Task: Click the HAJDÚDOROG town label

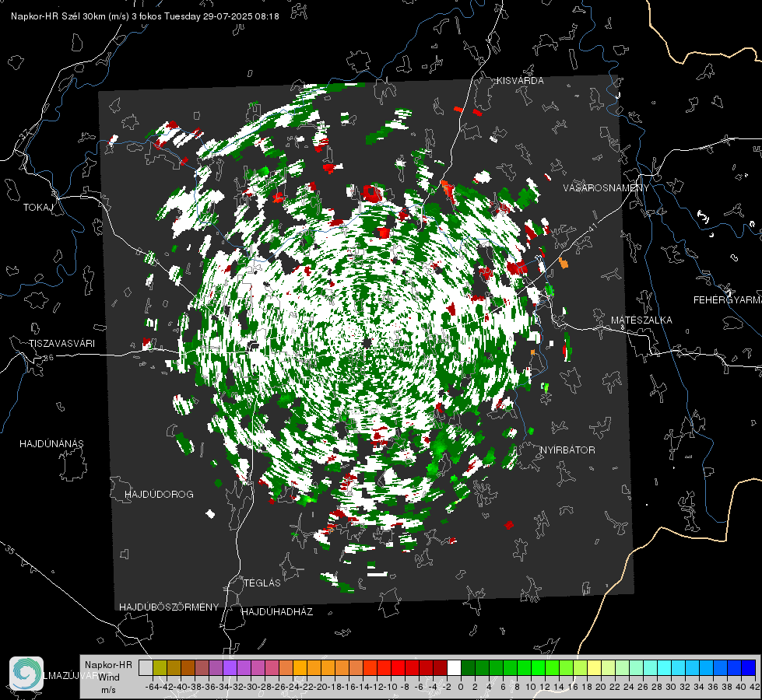Action: (x=159, y=495)
